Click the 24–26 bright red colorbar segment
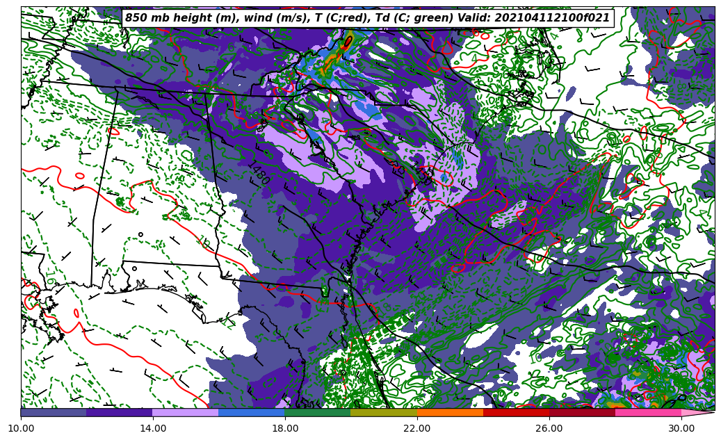Image resolution: width=721 pixels, height=440 pixels. [x=517, y=412]
